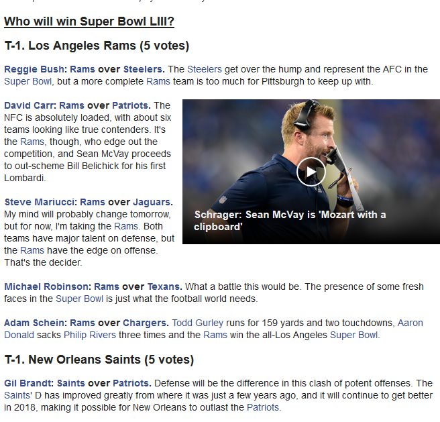Click Steelers link after 'The' in Bush paragraph
This screenshot has height=422, width=440.
pyautogui.click(x=205, y=69)
